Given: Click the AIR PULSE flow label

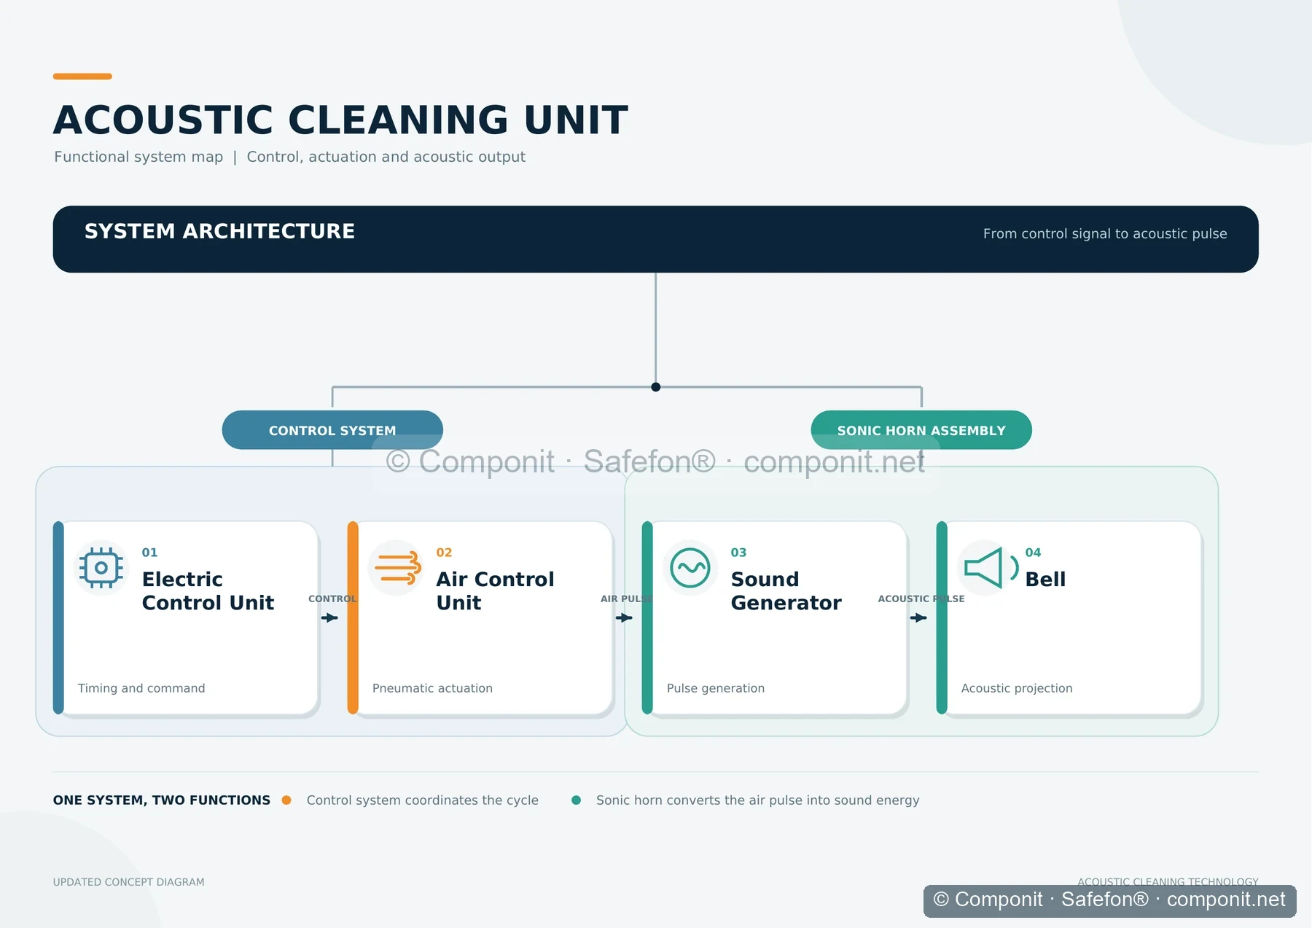Looking at the screenshot, I should [627, 598].
